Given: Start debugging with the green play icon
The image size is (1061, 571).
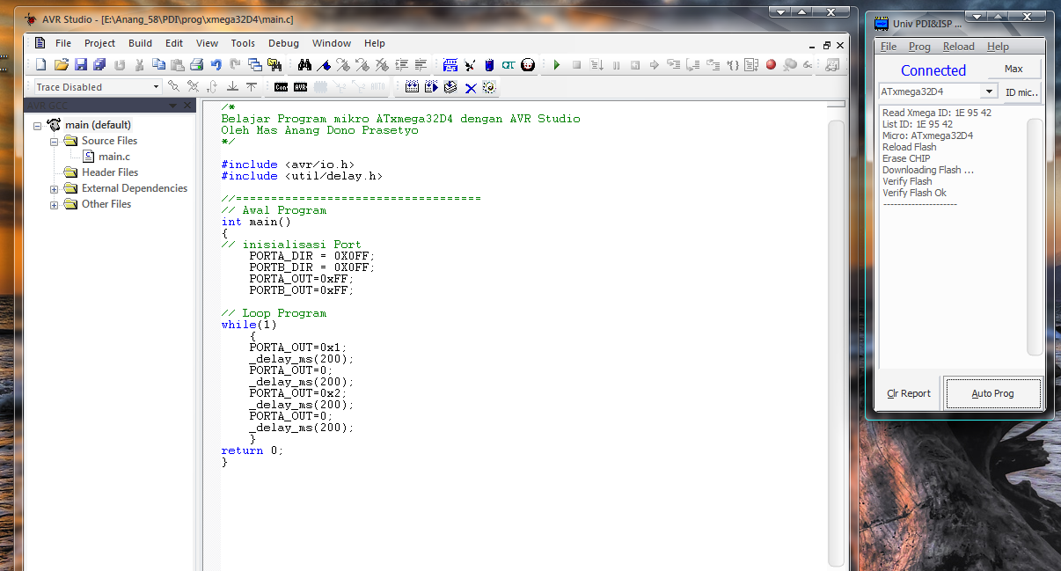Looking at the screenshot, I should [557, 64].
